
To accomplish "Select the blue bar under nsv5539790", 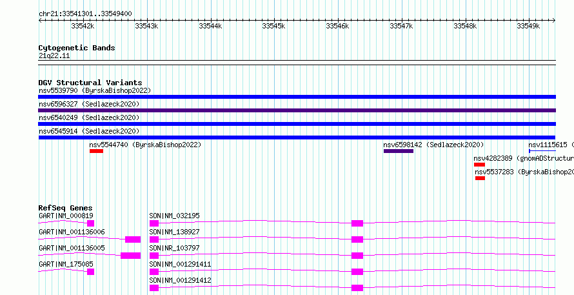I will pyautogui.click(x=297, y=97).
